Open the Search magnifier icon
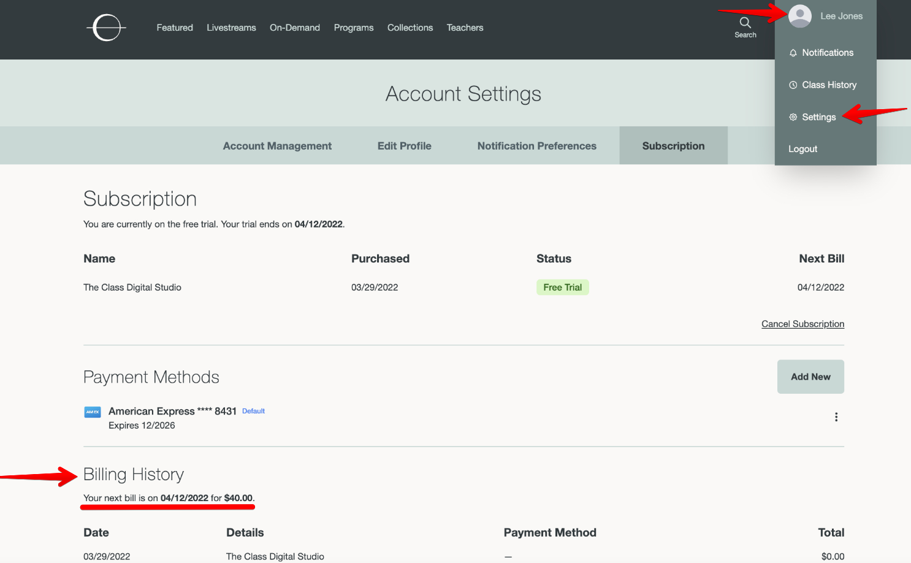911x563 pixels. [745, 23]
